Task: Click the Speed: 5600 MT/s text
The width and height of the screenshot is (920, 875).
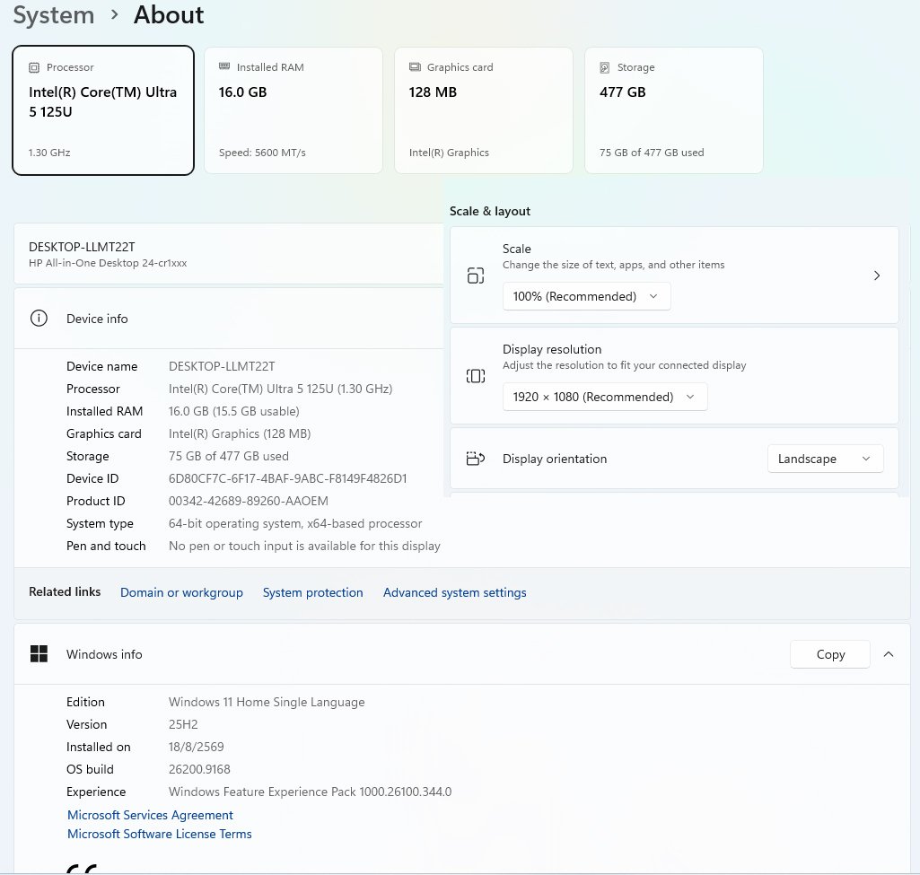Action: (x=262, y=153)
